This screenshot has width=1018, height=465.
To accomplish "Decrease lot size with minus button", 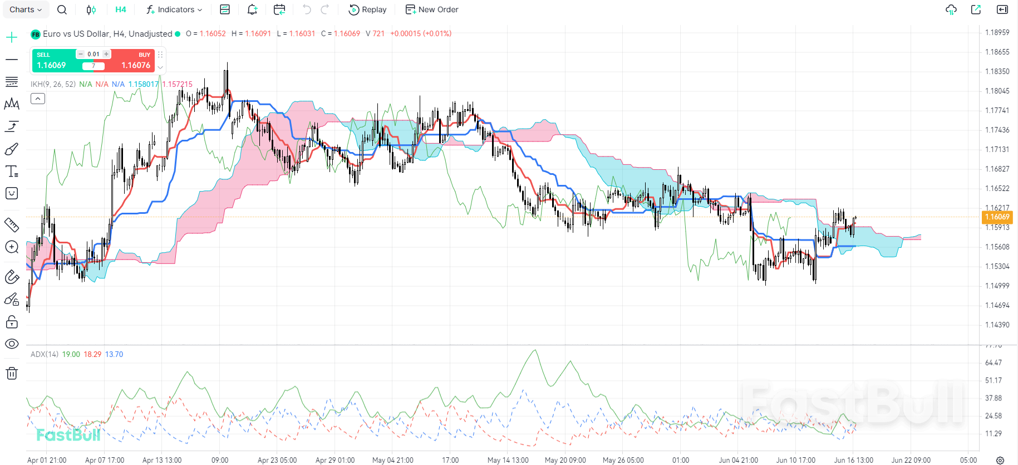I will pyautogui.click(x=81, y=54).
